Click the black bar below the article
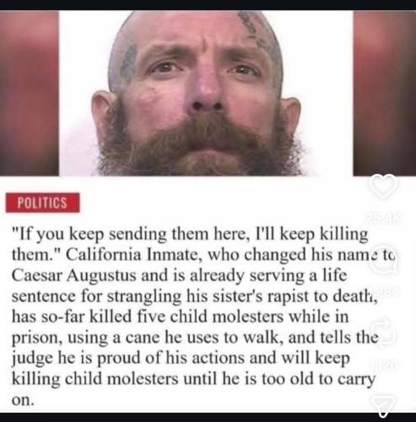 (208, 417)
